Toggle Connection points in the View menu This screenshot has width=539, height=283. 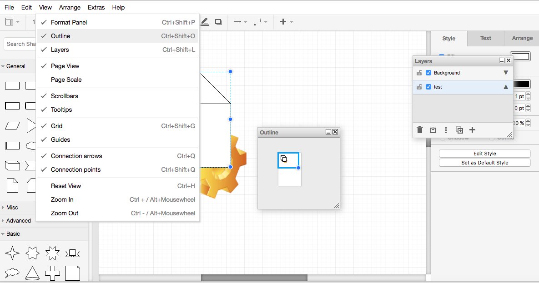(117, 169)
